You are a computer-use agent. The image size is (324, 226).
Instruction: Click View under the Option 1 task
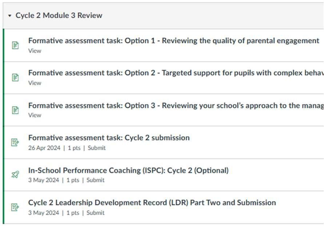35,51
